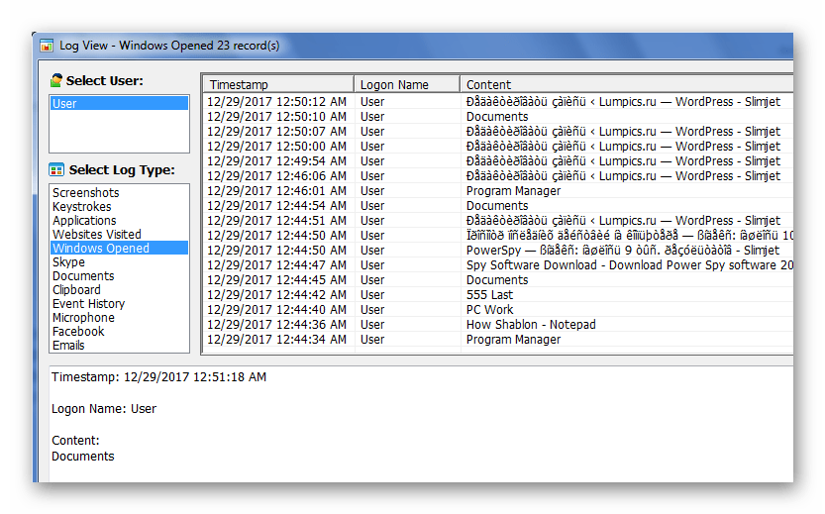
Task: Show the Applications log
Action: click(x=84, y=221)
